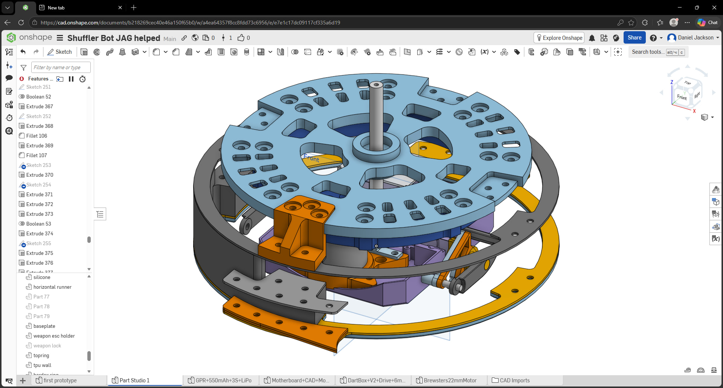Select the Mirror tool
Image resolution: width=723 pixels, height=388 pixels.
tap(281, 52)
